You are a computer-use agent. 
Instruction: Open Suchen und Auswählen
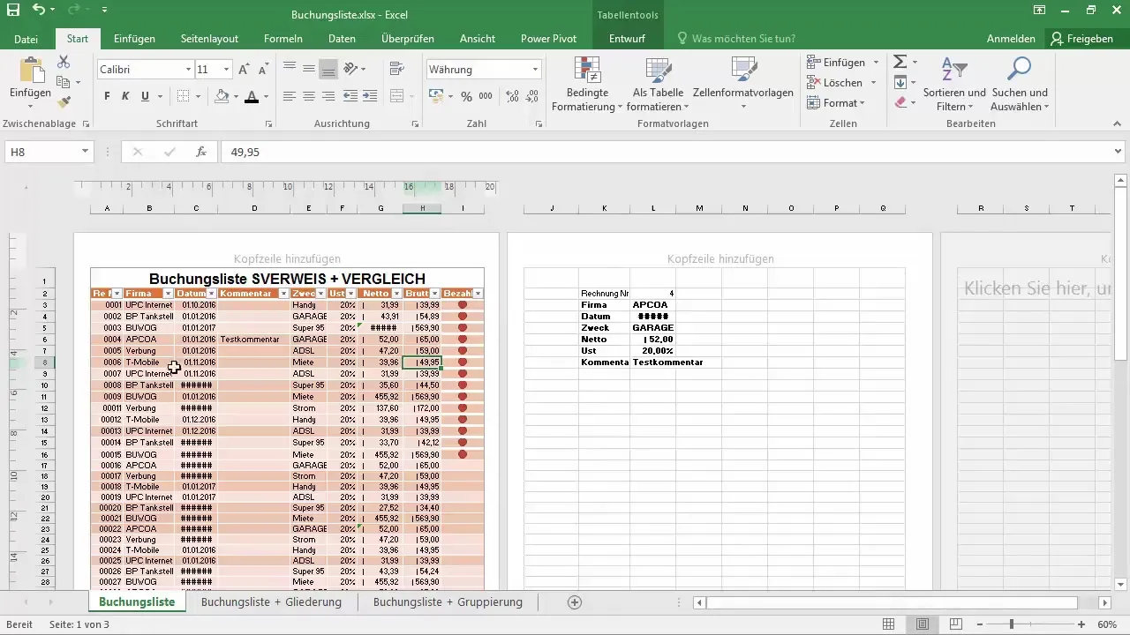pos(1020,85)
